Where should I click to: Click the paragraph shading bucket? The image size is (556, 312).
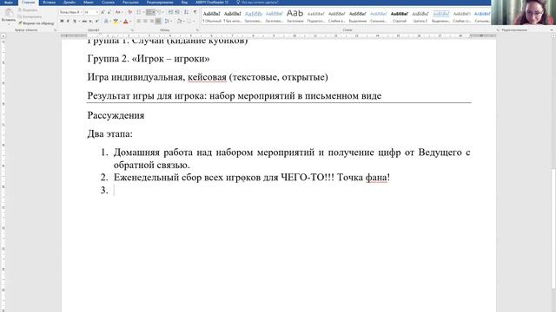tap(180, 21)
